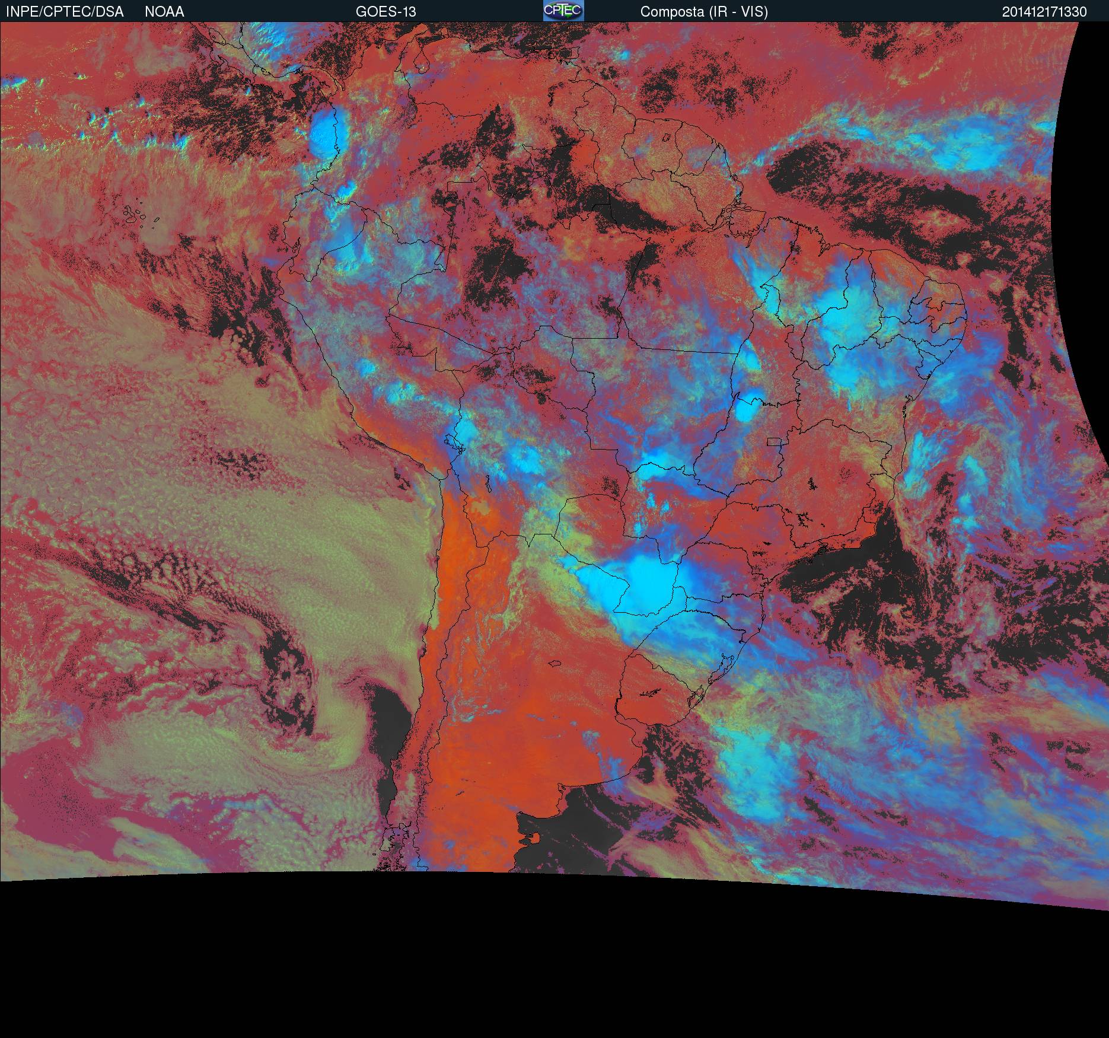Image resolution: width=1109 pixels, height=1038 pixels.
Task: Click the GOES-13 satellite label
Action: [x=386, y=12]
